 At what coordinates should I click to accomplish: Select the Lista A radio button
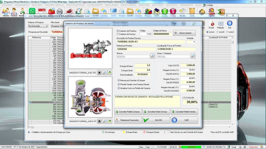(207, 32)
